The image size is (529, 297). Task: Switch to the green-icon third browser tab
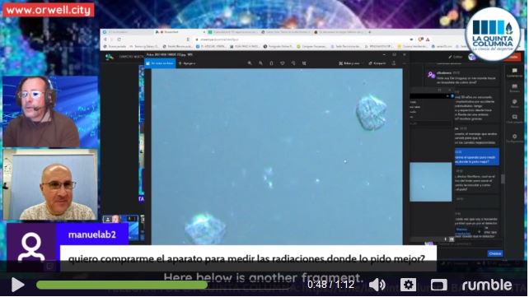(233, 32)
